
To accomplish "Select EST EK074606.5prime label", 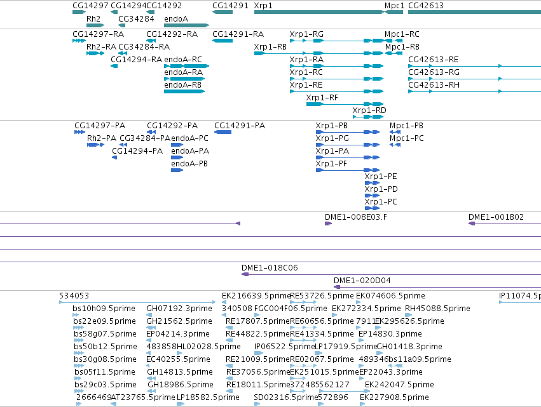I will [390, 296].
